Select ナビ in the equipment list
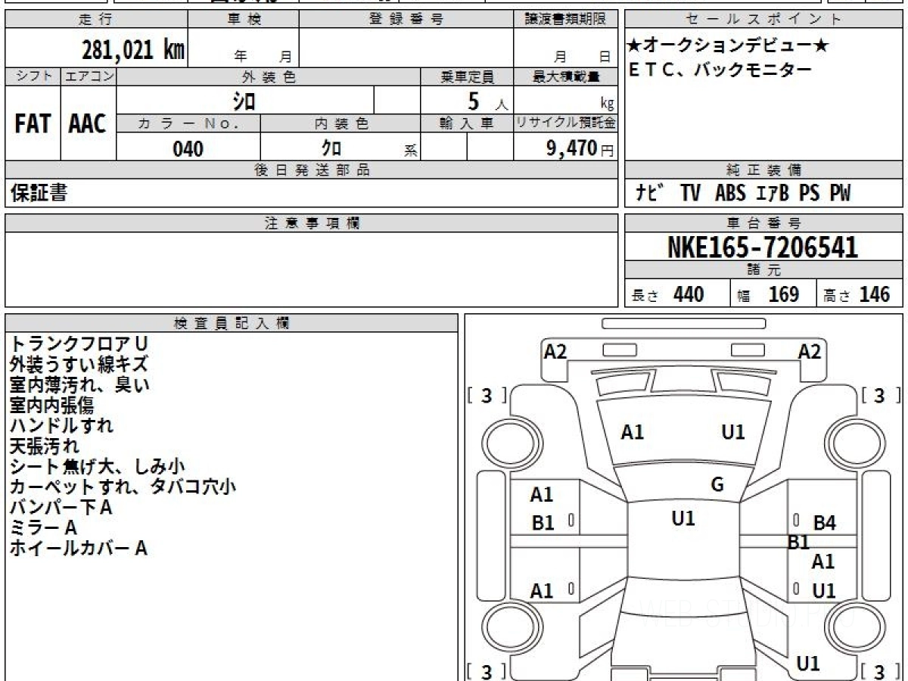 coord(651,194)
